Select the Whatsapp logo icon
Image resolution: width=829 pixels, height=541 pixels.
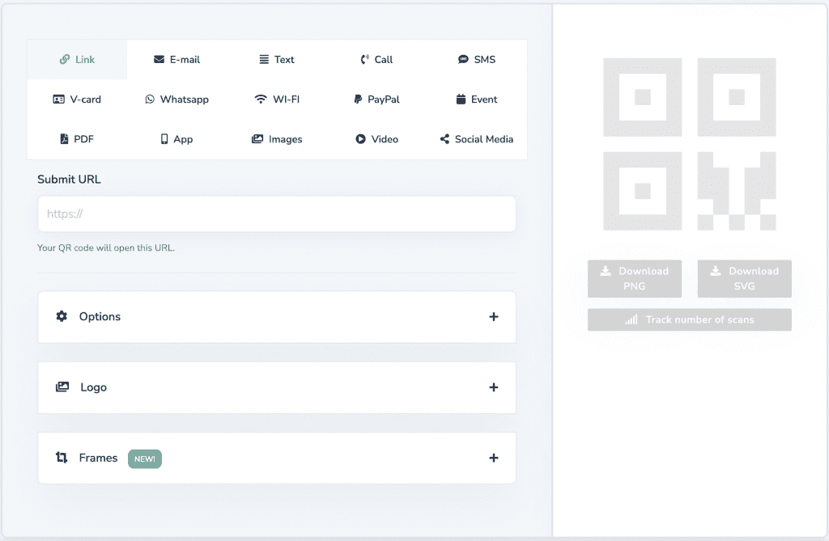pyautogui.click(x=150, y=99)
